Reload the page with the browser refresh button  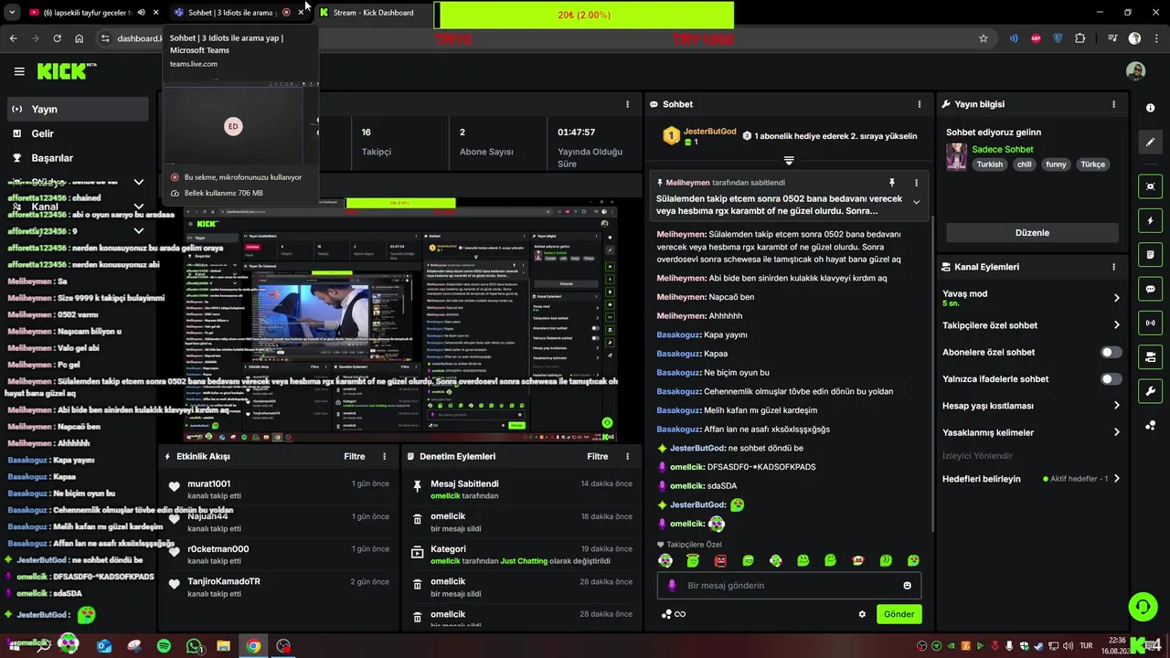pyautogui.click(x=57, y=38)
